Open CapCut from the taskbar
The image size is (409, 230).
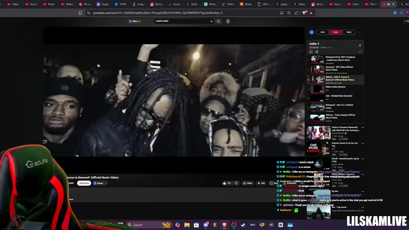coord(281,225)
